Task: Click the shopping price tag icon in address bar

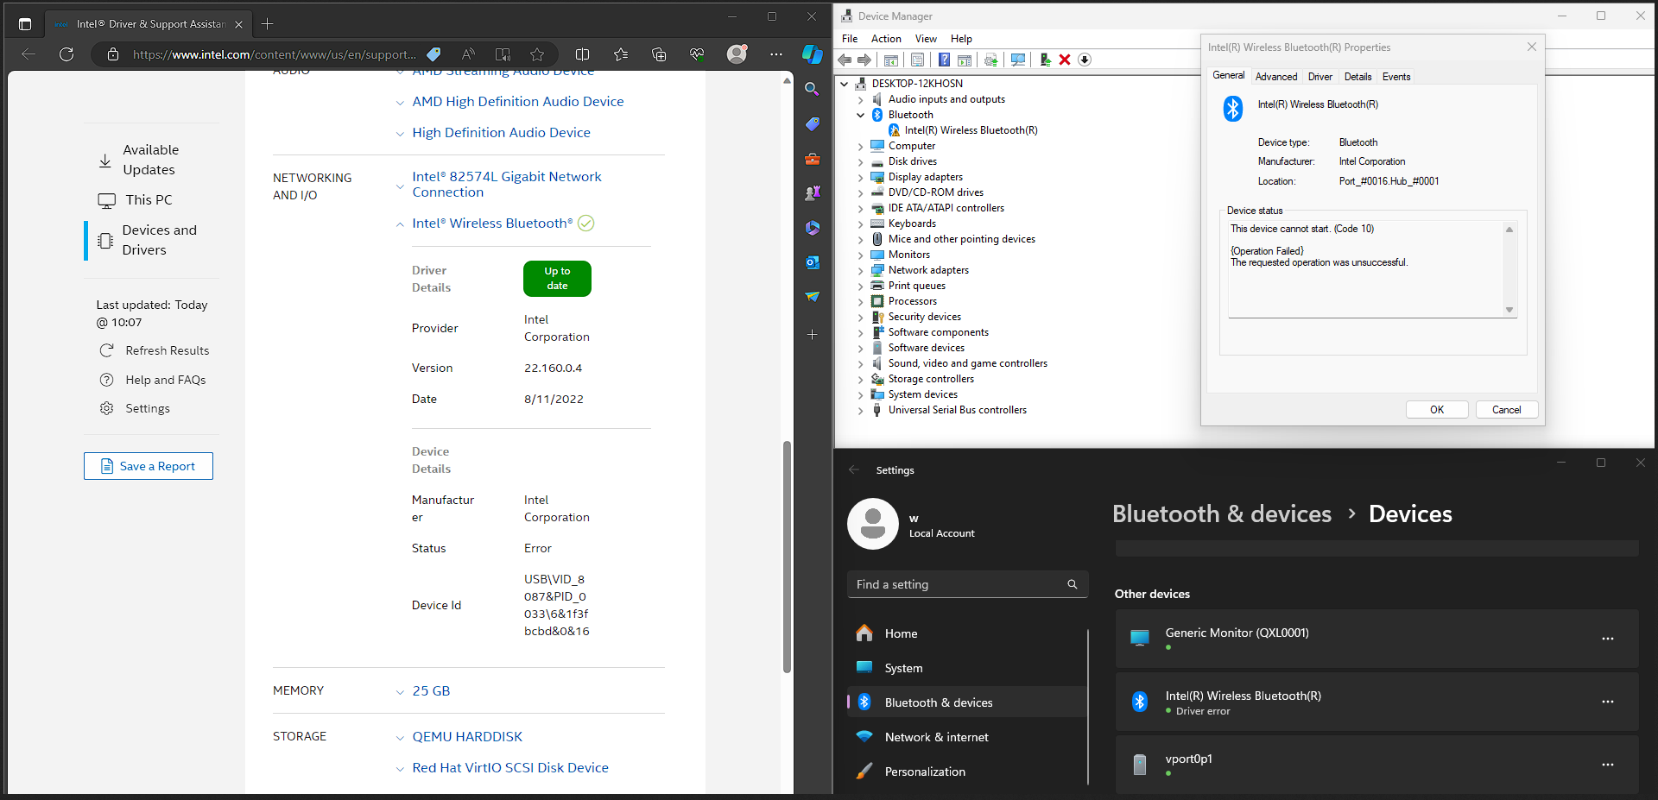Action: pos(433,54)
